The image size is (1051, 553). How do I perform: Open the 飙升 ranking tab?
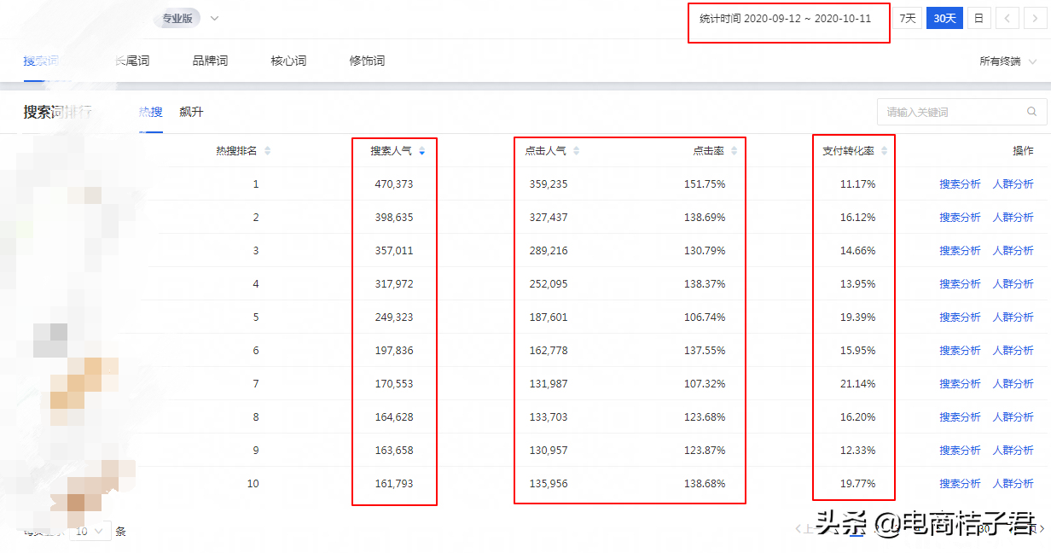[x=192, y=111]
